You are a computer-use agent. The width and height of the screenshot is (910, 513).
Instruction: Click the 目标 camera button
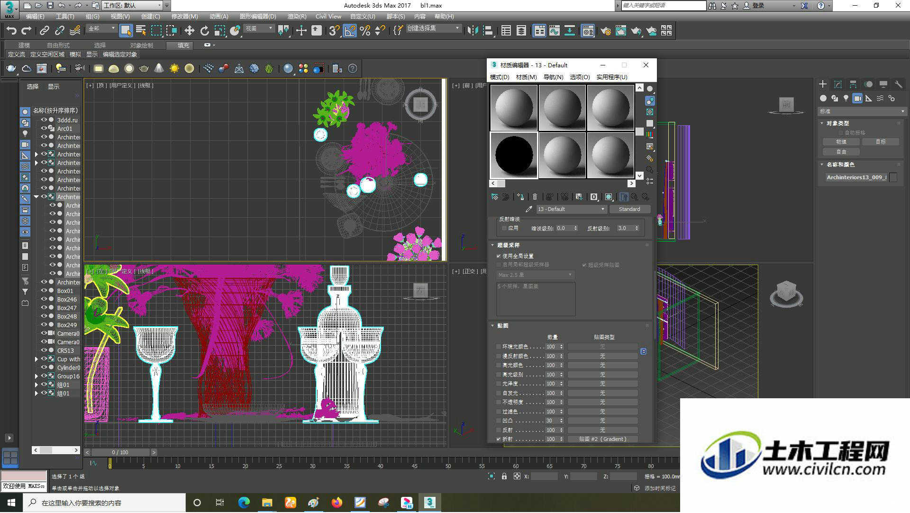click(881, 142)
